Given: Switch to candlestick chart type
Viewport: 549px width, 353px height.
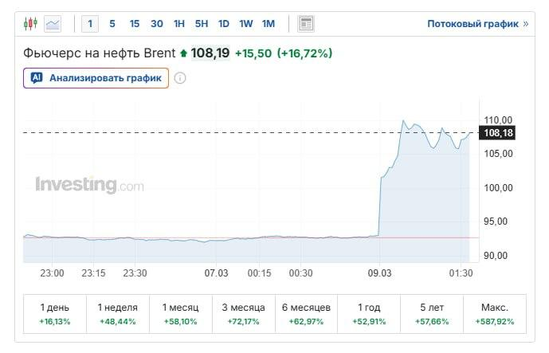Looking at the screenshot, I should tap(30, 24).
